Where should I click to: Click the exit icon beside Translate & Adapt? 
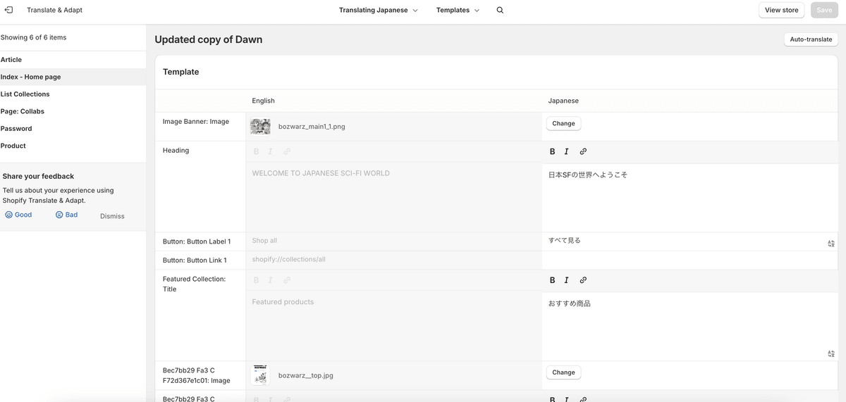[9, 10]
